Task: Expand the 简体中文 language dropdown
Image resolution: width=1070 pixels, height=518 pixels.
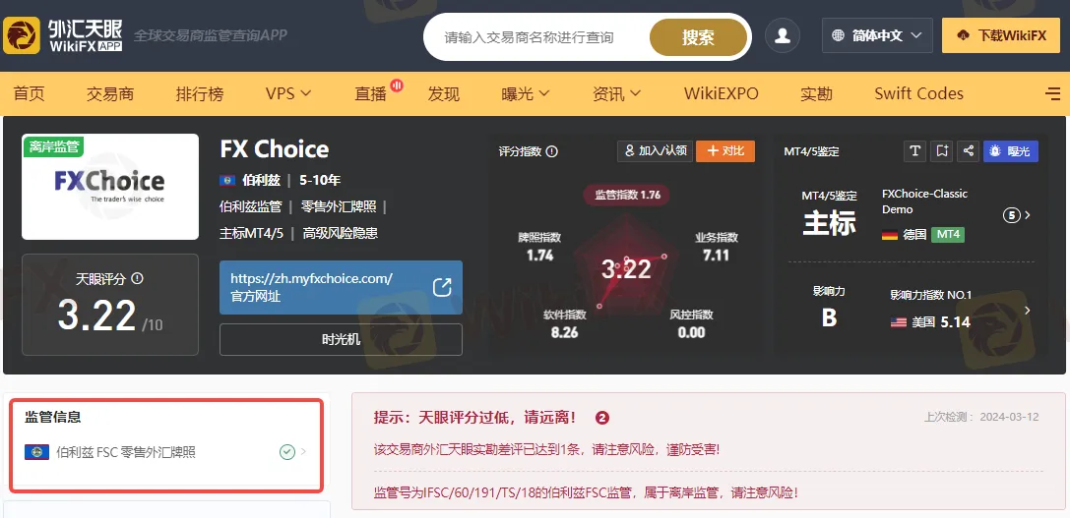Action: click(877, 35)
